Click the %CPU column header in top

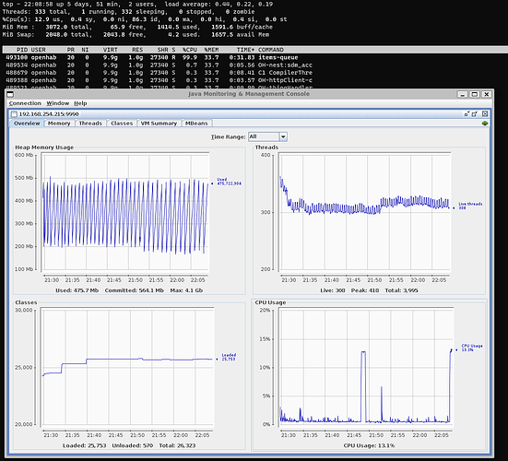pos(190,50)
